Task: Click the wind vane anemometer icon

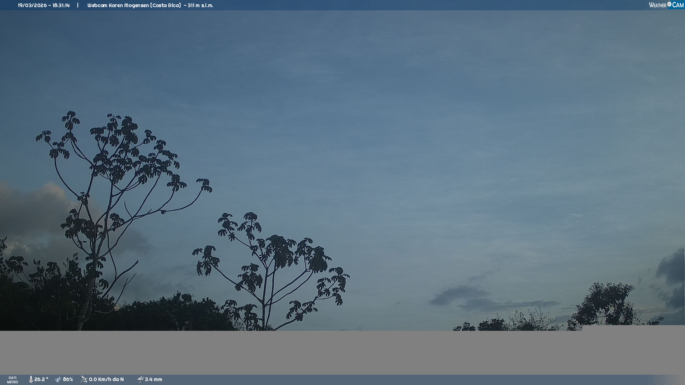Action: (84, 379)
